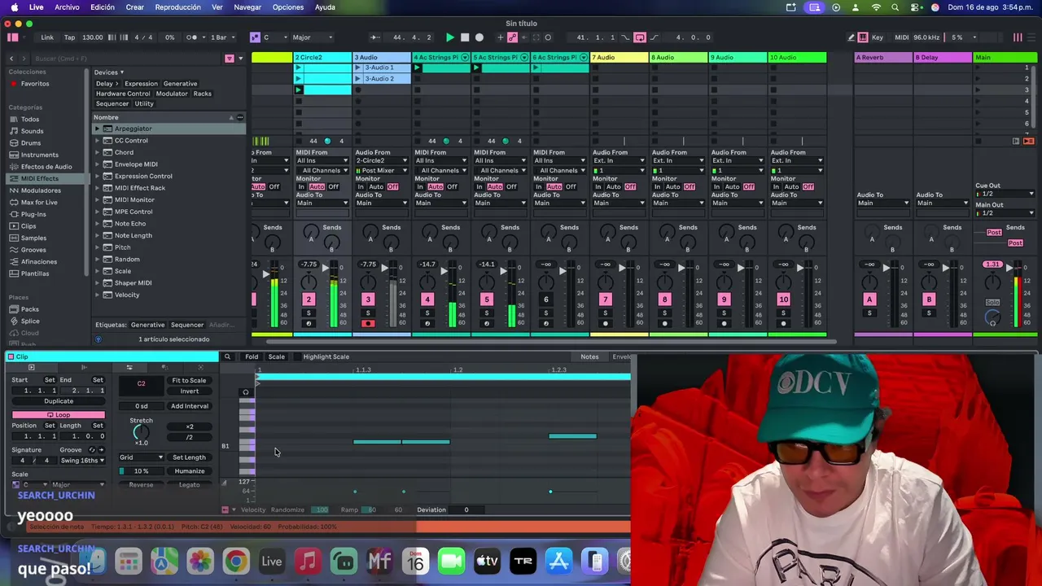The image size is (1042, 586).
Task: Toggle Fold in piano roll
Action: pos(252,356)
